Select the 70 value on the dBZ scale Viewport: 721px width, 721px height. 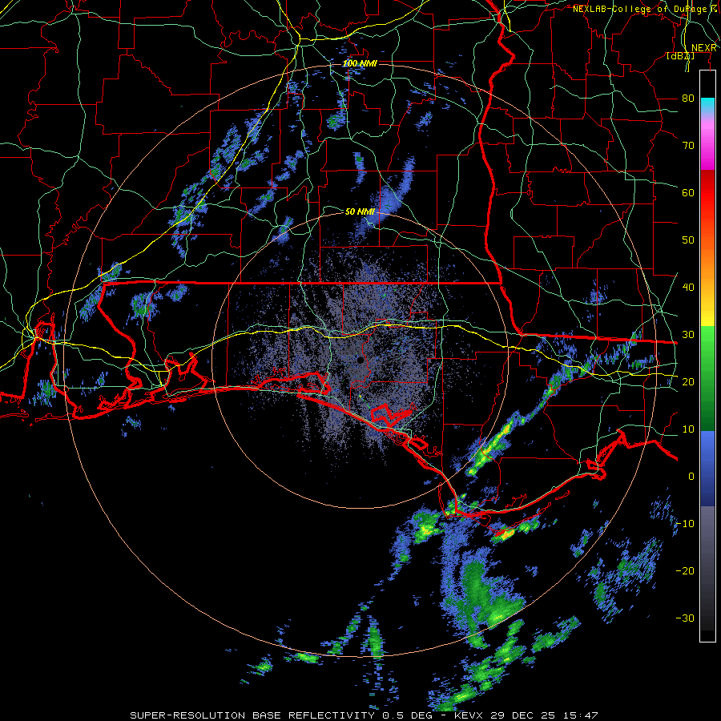tap(688, 145)
